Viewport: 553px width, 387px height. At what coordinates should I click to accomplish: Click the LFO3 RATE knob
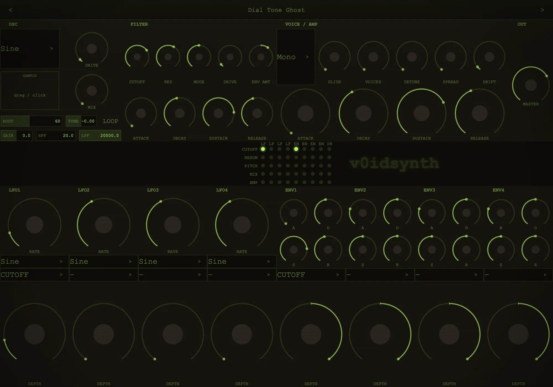[173, 225]
